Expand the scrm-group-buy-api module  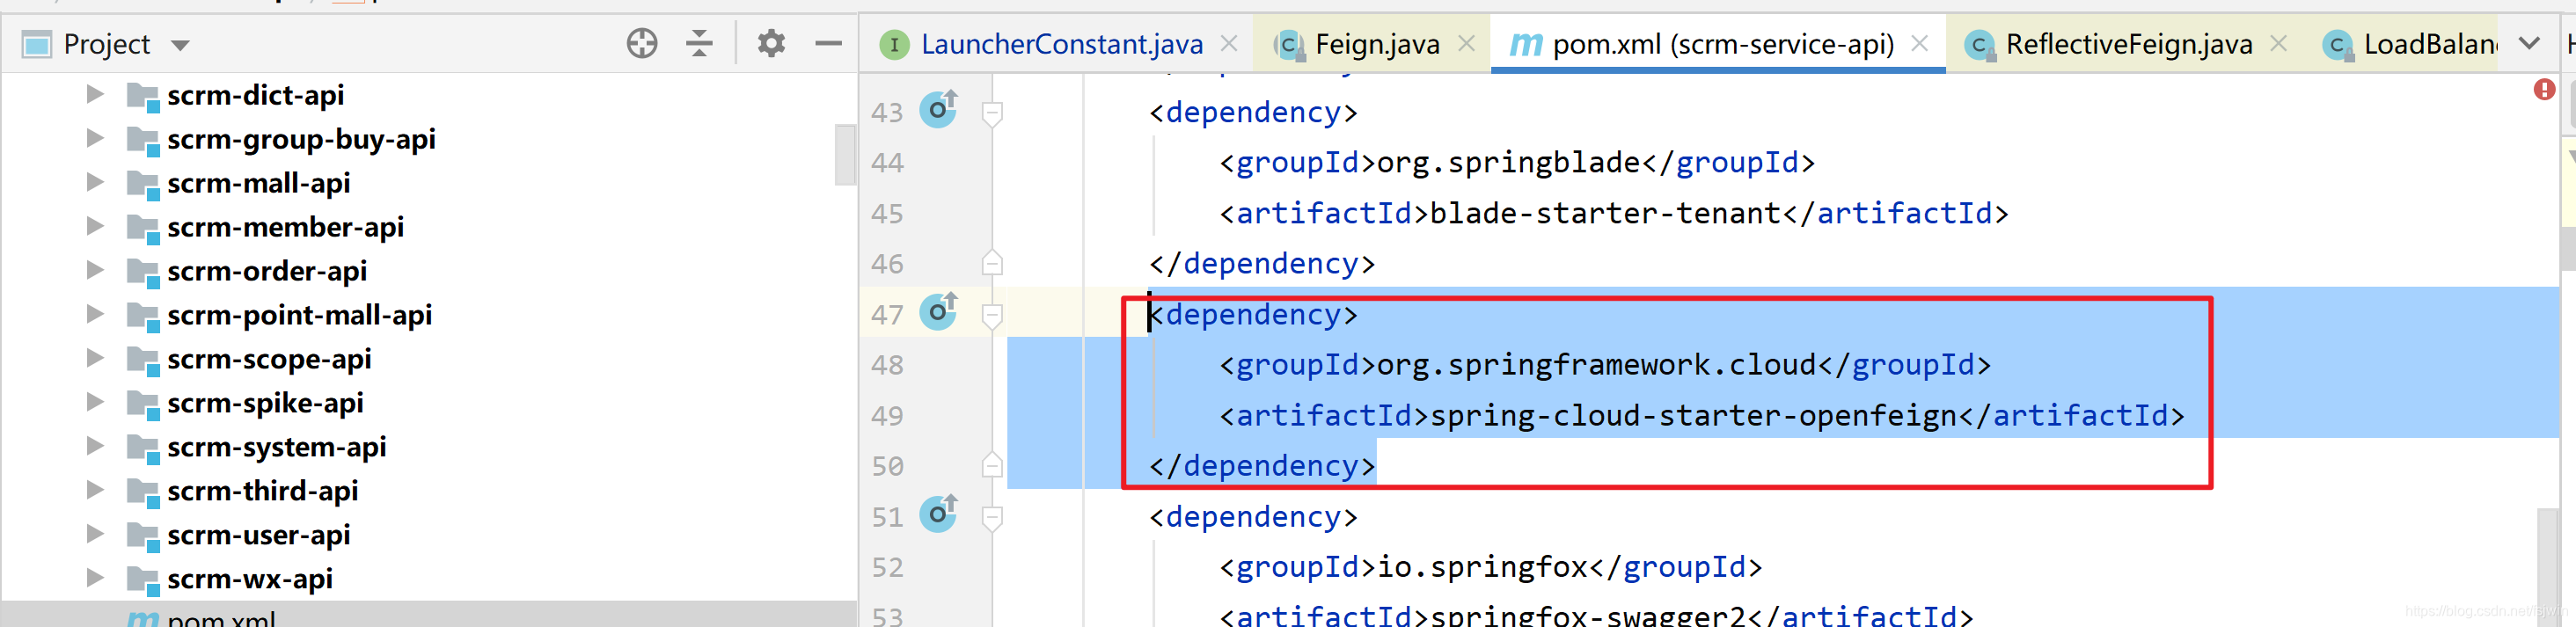click(x=95, y=138)
